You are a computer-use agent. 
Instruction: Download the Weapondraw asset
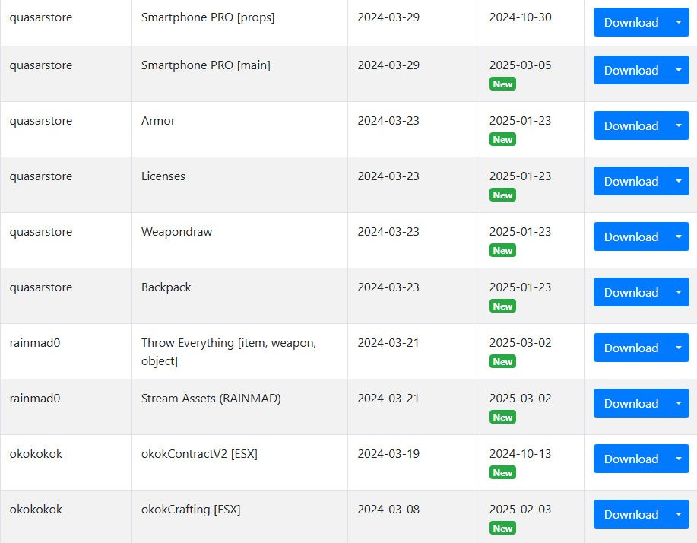pyautogui.click(x=631, y=237)
